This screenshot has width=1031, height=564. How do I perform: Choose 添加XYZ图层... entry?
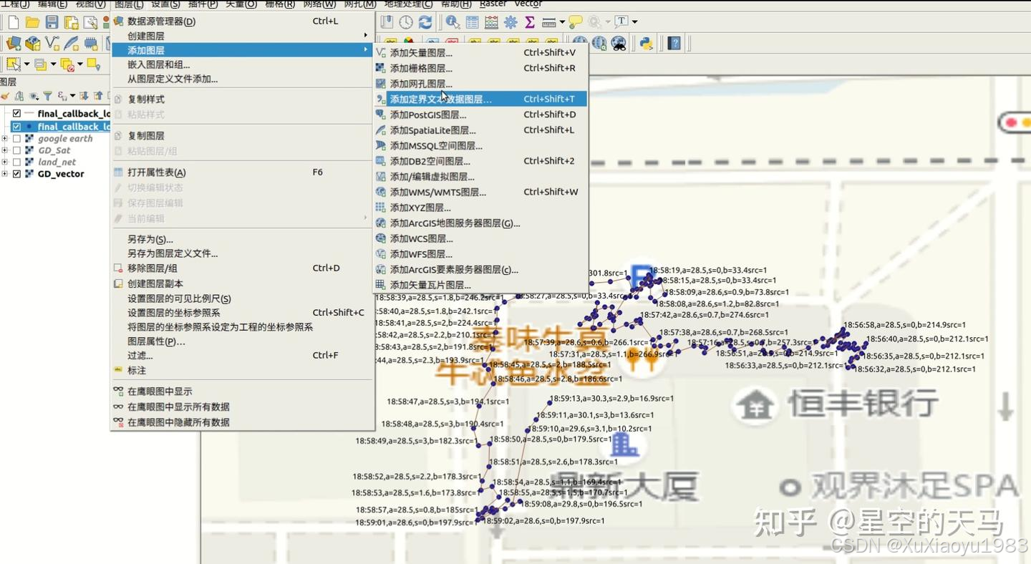pyautogui.click(x=480, y=208)
